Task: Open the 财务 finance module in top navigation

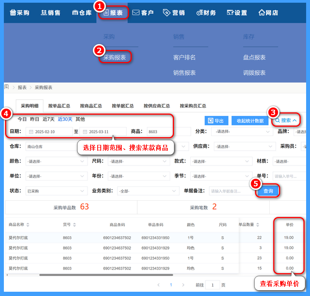Action: [x=206, y=13]
